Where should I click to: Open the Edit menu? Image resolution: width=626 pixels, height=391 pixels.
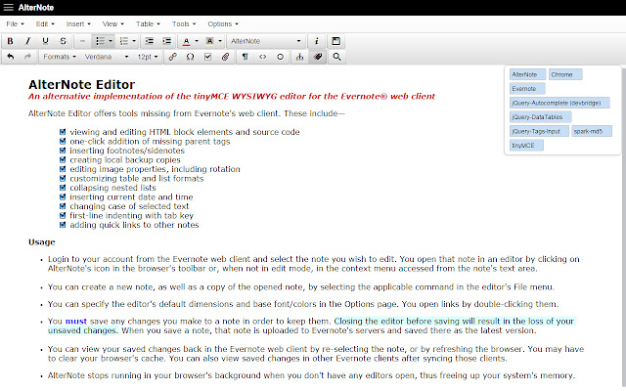coord(45,23)
